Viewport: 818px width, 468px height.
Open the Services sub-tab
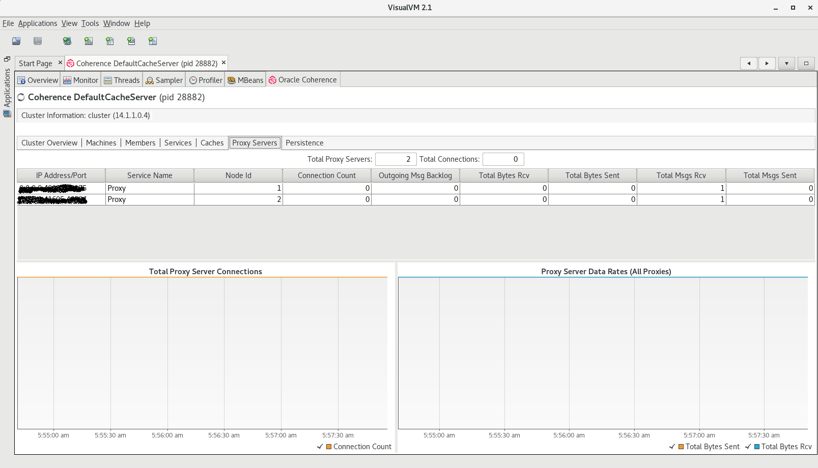(178, 143)
